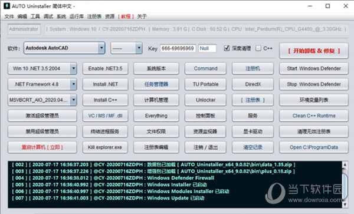Click 激活超级管理员 button
This screenshot has height=214, width=354.
(42, 116)
